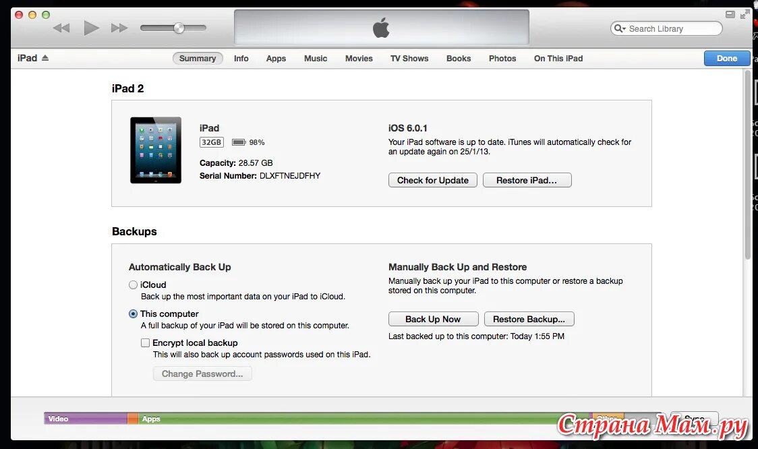Click the iOS 6.0.1 version label

(407, 128)
